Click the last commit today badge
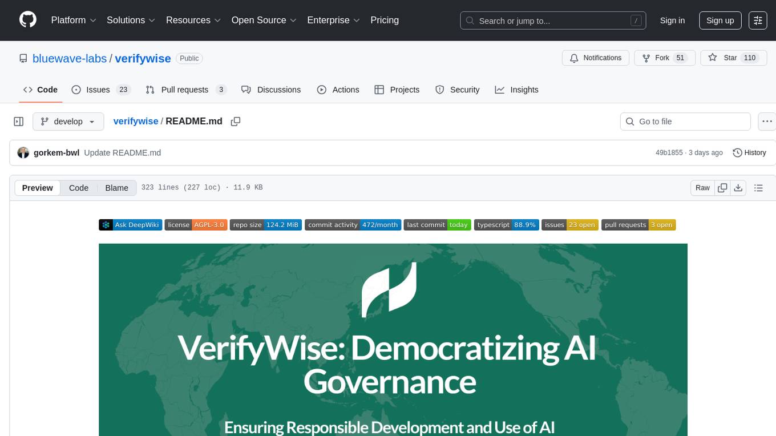776x436 pixels. (438, 225)
